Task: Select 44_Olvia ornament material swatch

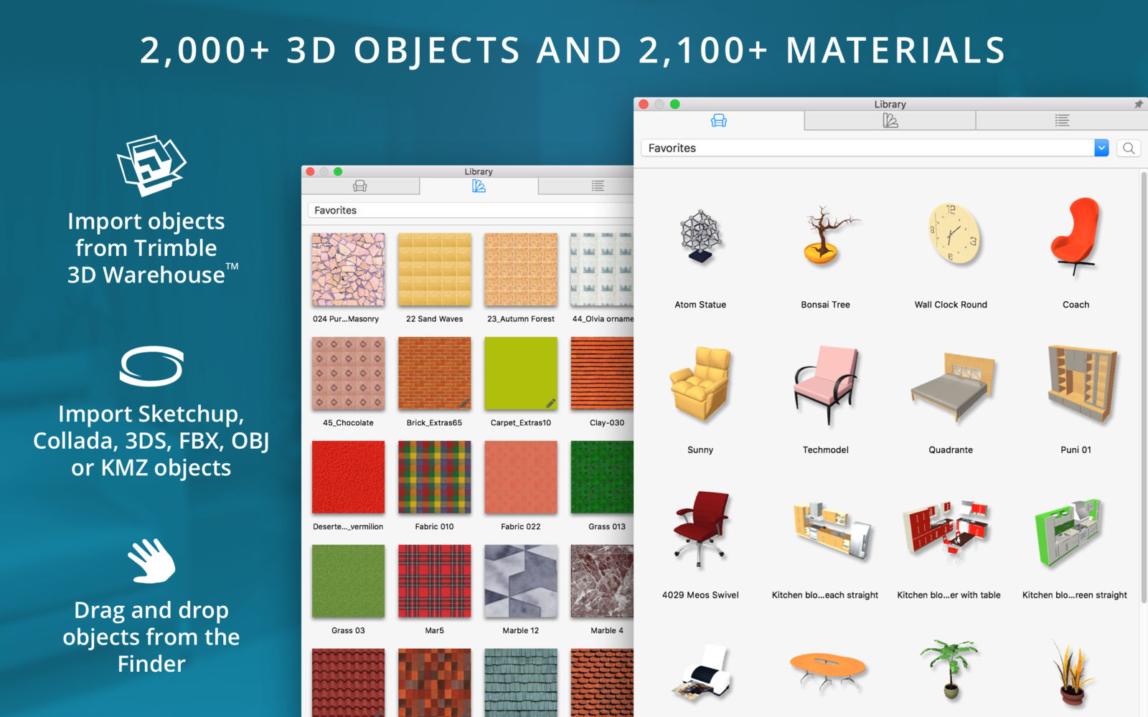Action: [602, 270]
